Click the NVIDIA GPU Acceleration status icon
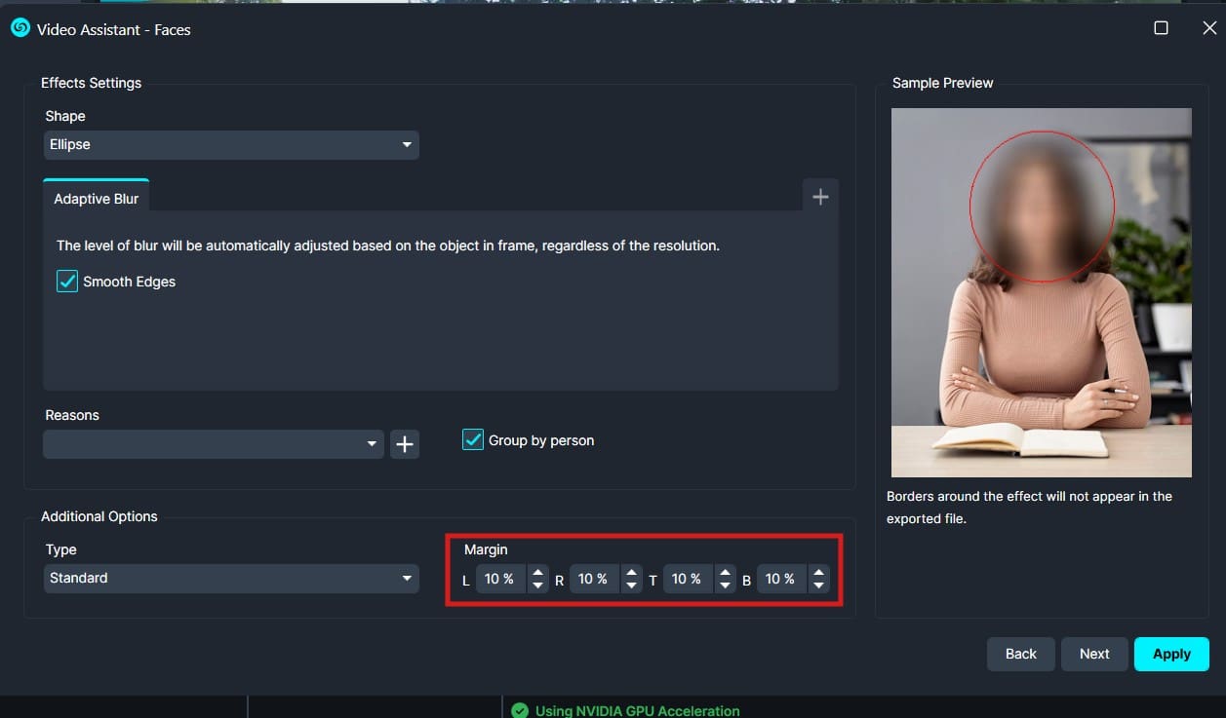Image resolution: width=1226 pixels, height=718 pixels. (520, 710)
